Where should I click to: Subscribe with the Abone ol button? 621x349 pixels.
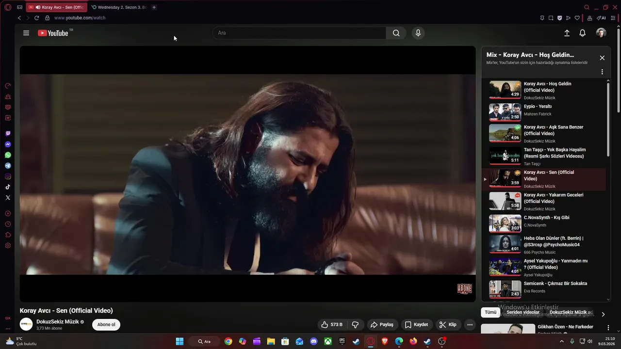click(x=106, y=325)
